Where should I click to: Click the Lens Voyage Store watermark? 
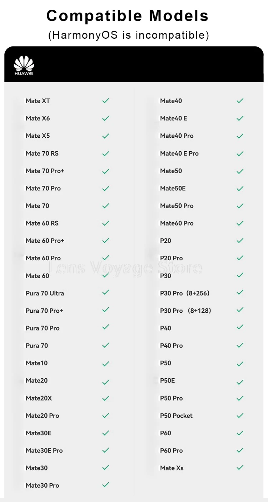[x=125, y=268]
